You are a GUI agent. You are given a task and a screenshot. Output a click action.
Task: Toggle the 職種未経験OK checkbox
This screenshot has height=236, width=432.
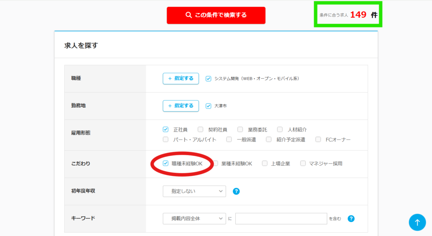pos(166,164)
